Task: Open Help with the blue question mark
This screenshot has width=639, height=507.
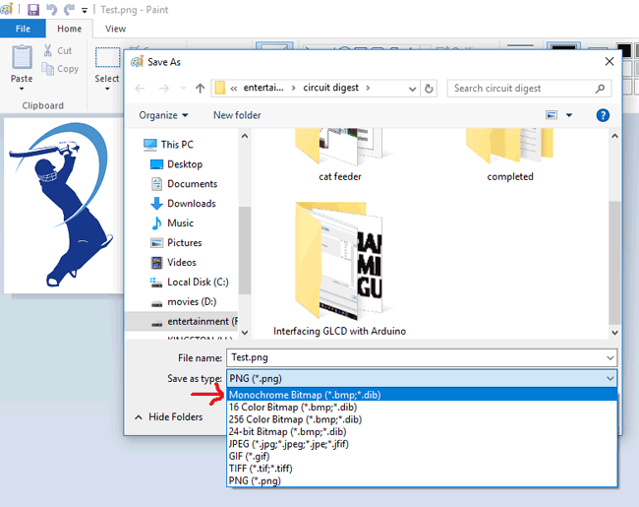Action: tap(603, 115)
